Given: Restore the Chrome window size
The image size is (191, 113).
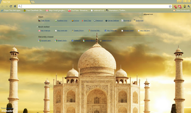Looking at the screenshot, I should tap(182, 1).
